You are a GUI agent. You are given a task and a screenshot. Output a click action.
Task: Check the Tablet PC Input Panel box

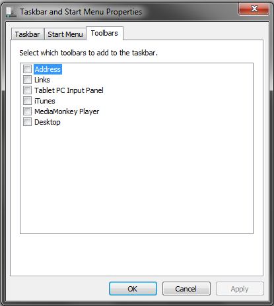(x=27, y=90)
